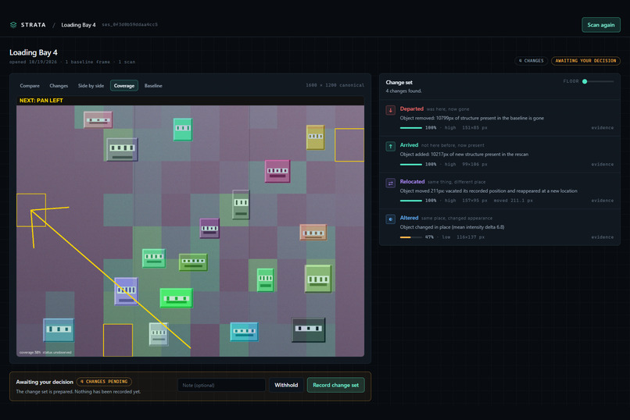
Task: Click the Loading Bay 4 breadcrumb
Action: (78, 25)
